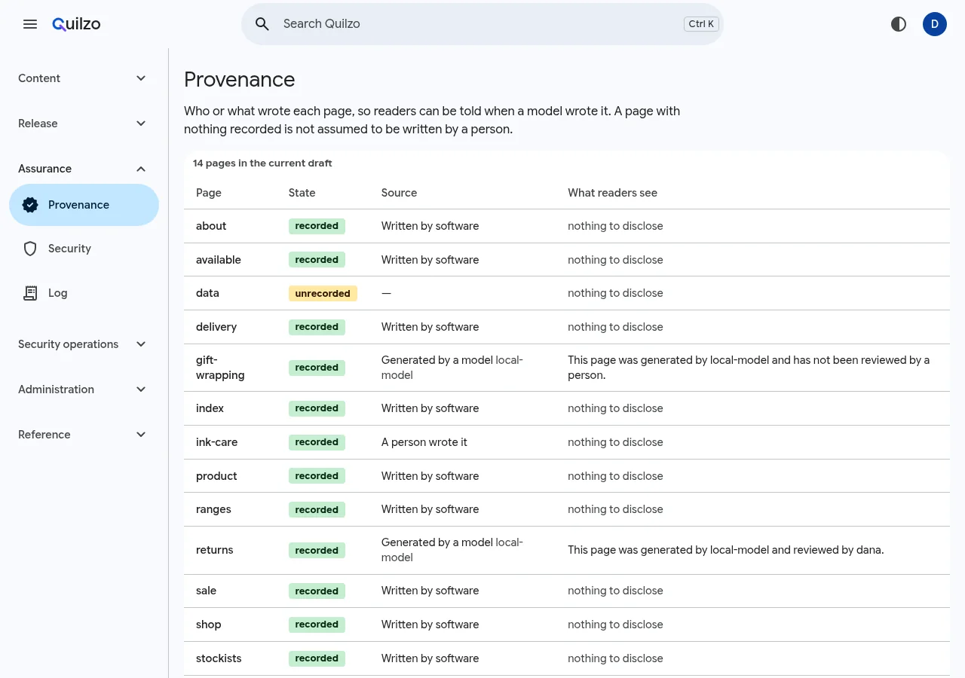The image size is (965, 678).
Task: Go to the Security sidebar item
Action: (84, 249)
